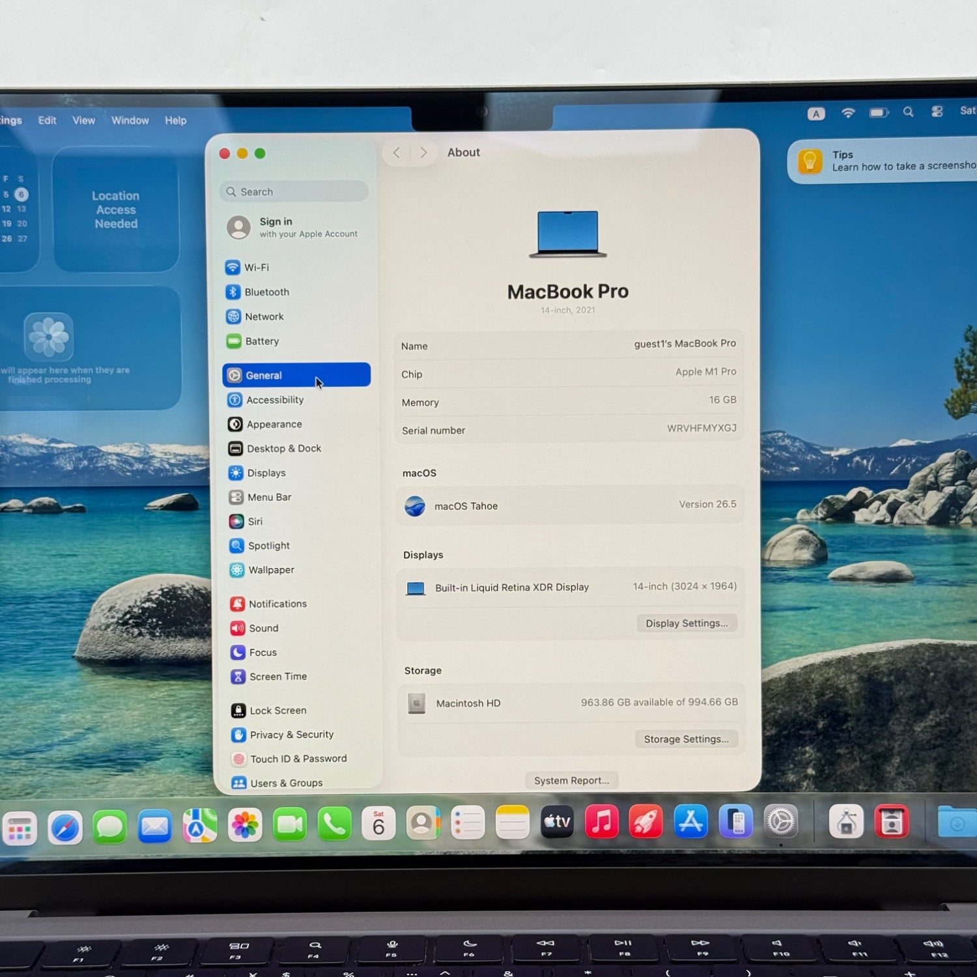The width and height of the screenshot is (977, 977).
Task: Launch FaceTime from the Dock
Action: (x=290, y=825)
